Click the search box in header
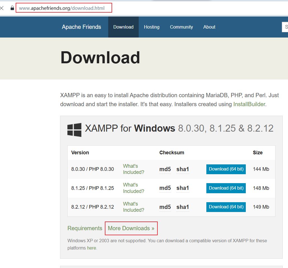This screenshot has width=288, height=268. click(285, 27)
